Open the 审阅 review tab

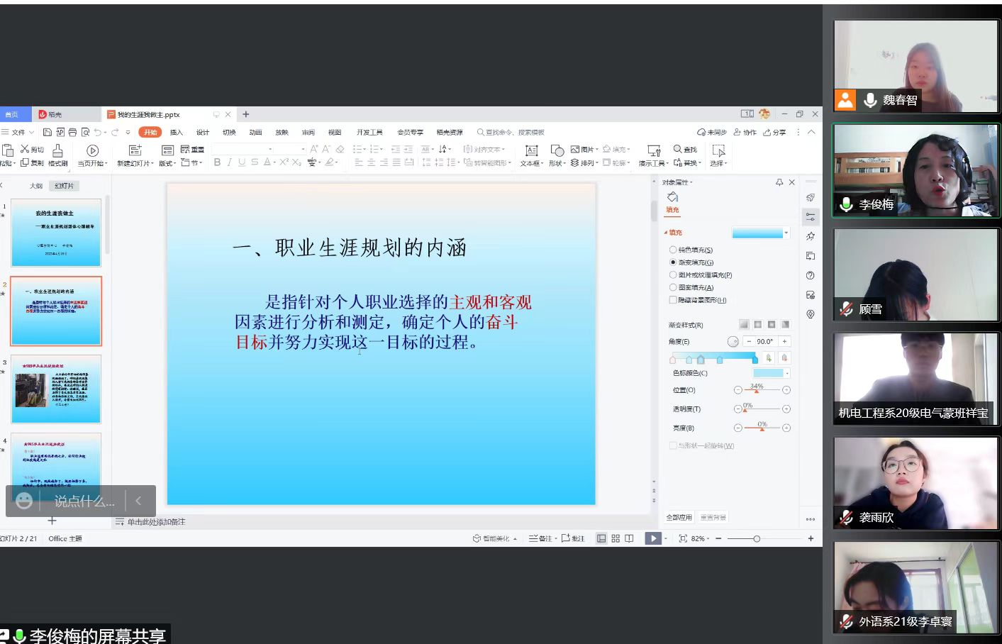308,132
